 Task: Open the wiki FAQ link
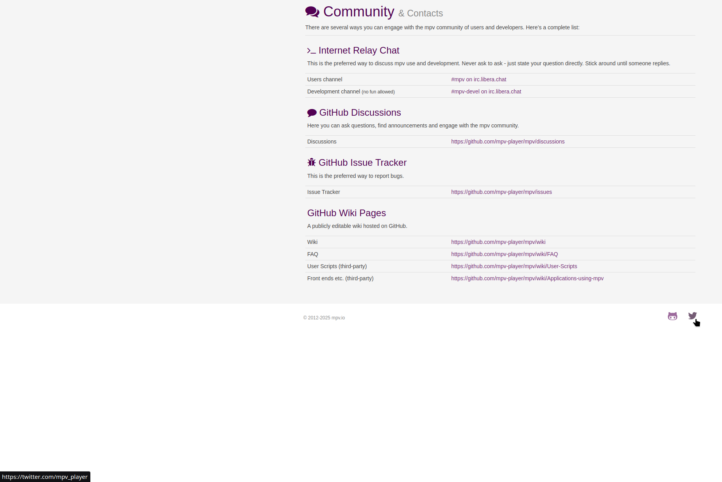tap(504, 254)
